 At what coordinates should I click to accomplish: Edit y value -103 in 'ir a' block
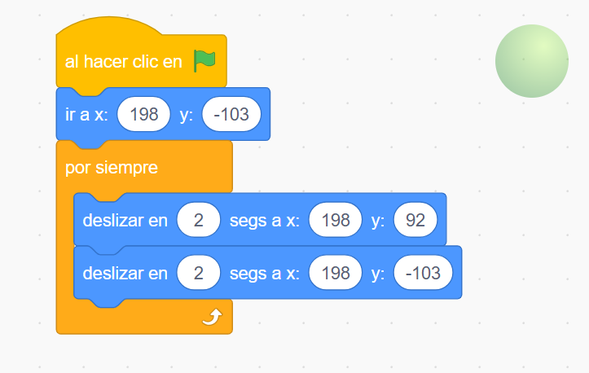coord(231,114)
